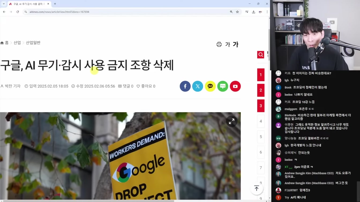Jump to top with the up-arrow button
The height and width of the screenshot is (202, 360).
257,188
